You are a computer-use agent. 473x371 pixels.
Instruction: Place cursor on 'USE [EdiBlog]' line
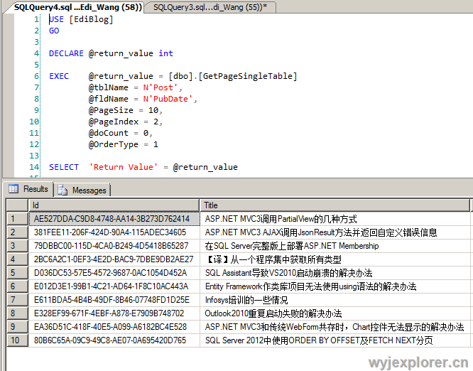coord(81,19)
